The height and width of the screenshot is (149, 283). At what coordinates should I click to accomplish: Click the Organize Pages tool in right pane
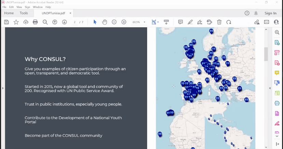(277, 53)
